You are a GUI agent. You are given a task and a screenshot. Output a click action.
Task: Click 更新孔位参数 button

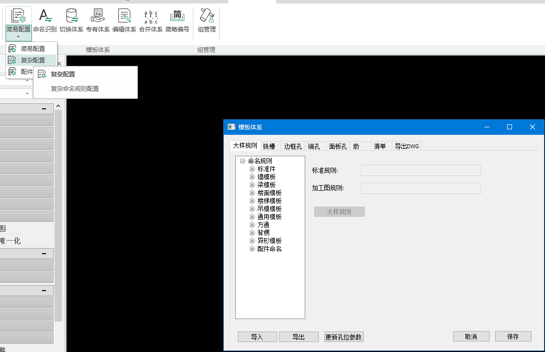pos(344,337)
